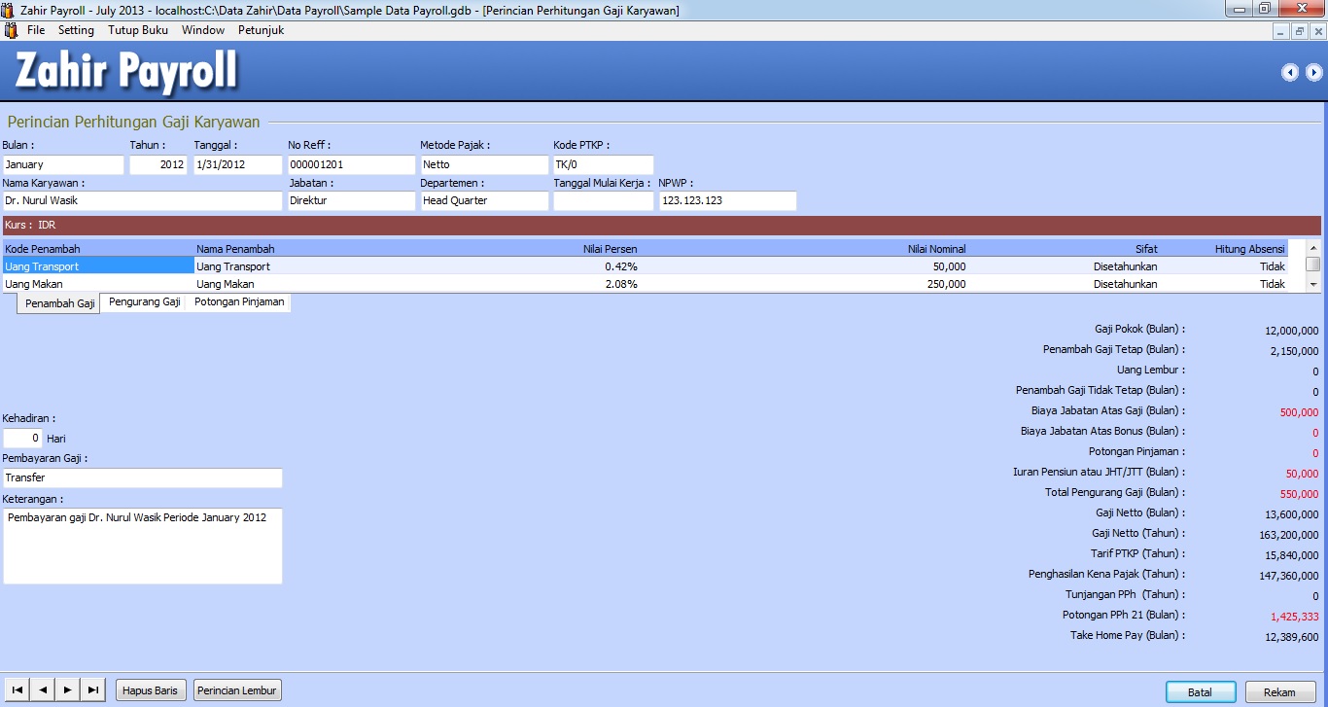Open the Tutup Buku menu
This screenshot has width=1328, height=707.
[138, 30]
